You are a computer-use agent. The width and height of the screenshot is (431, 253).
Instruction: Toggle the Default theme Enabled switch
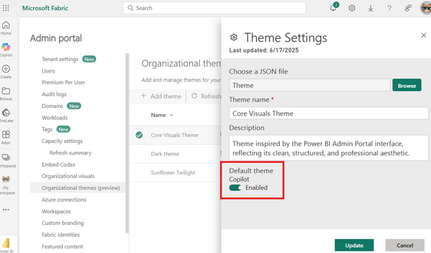point(236,187)
